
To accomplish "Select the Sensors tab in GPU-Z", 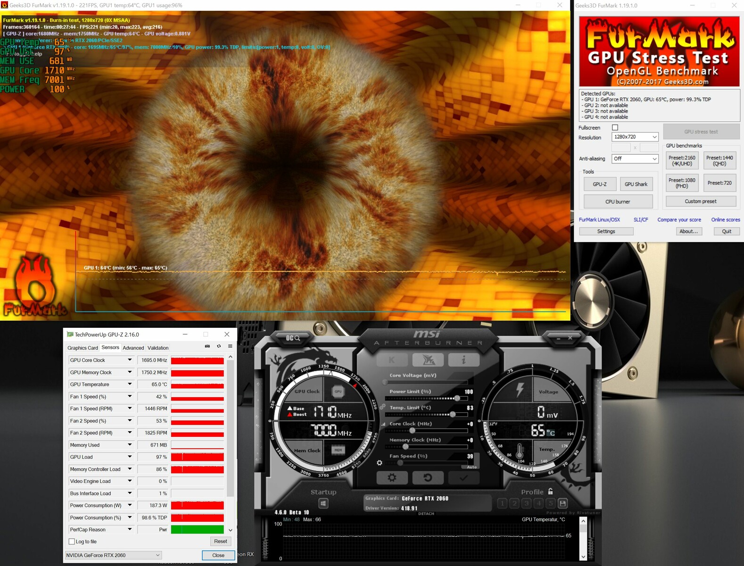I will click(110, 348).
